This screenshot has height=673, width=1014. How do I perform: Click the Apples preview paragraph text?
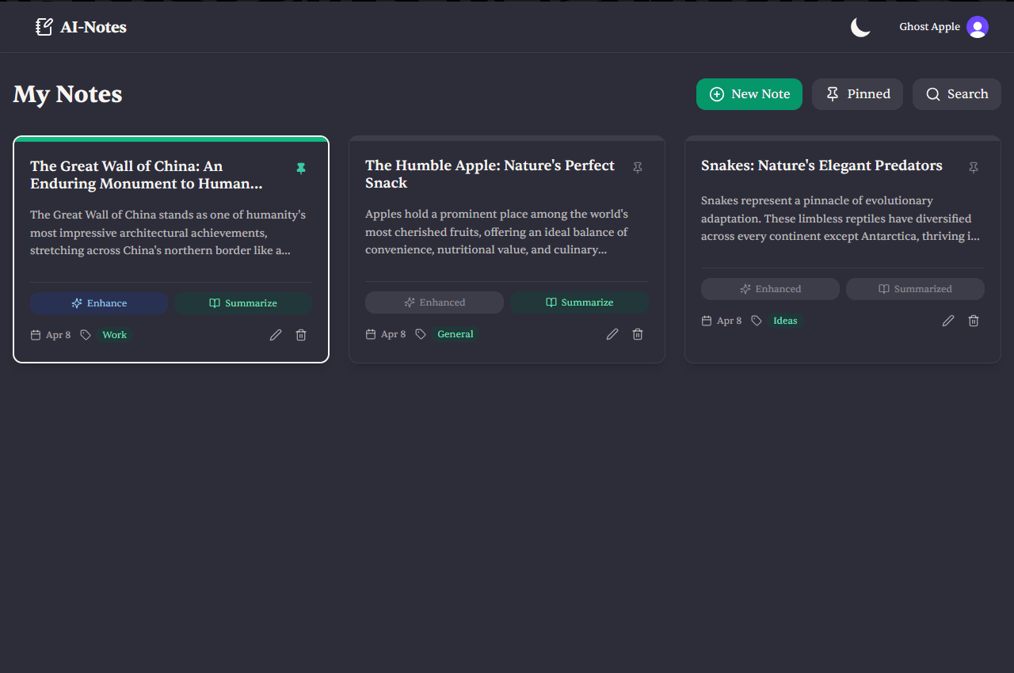pyautogui.click(x=497, y=232)
